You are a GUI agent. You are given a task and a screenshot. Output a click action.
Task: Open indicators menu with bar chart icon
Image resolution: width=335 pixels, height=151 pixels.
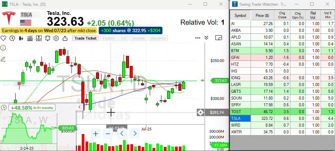pos(30,39)
